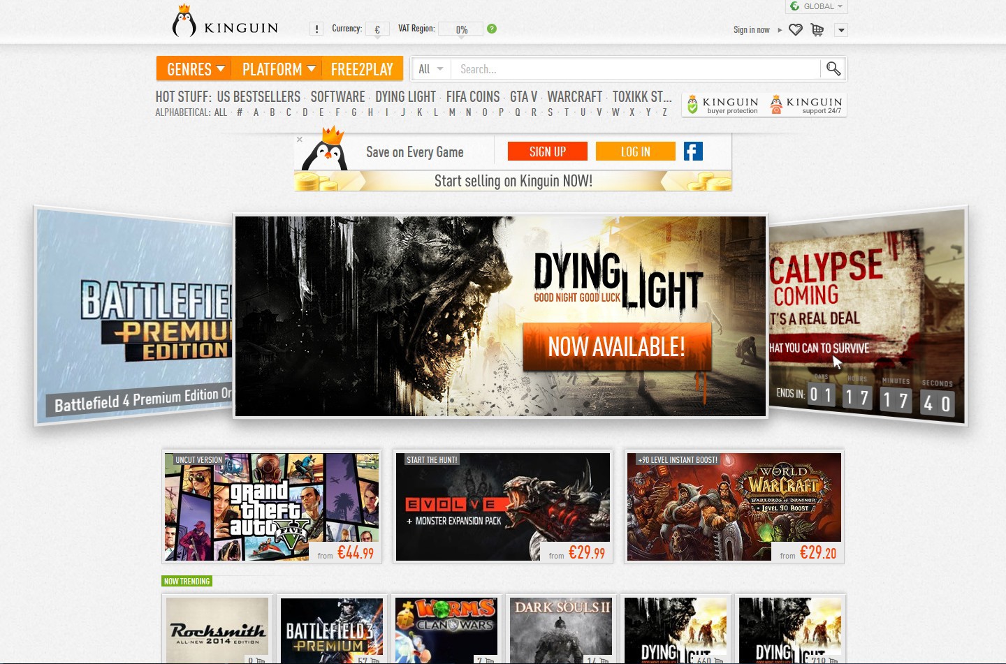The image size is (1006, 664).
Task: Expand the GENRES menu
Action: click(196, 69)
